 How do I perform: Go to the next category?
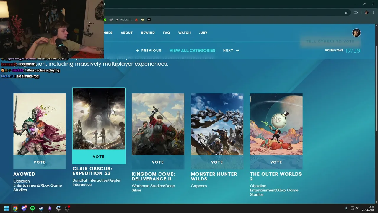(231, 51)
